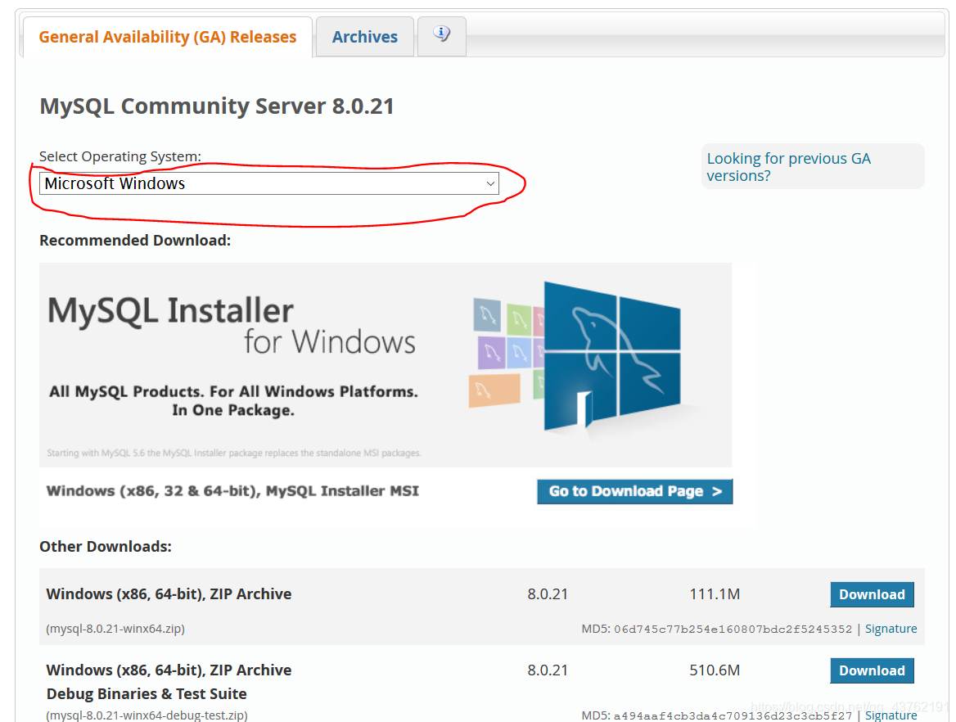Open Signature link for mysql-8.0.21-winx64.zip
The height and width of the screenshot is (722, 956).
891,629
